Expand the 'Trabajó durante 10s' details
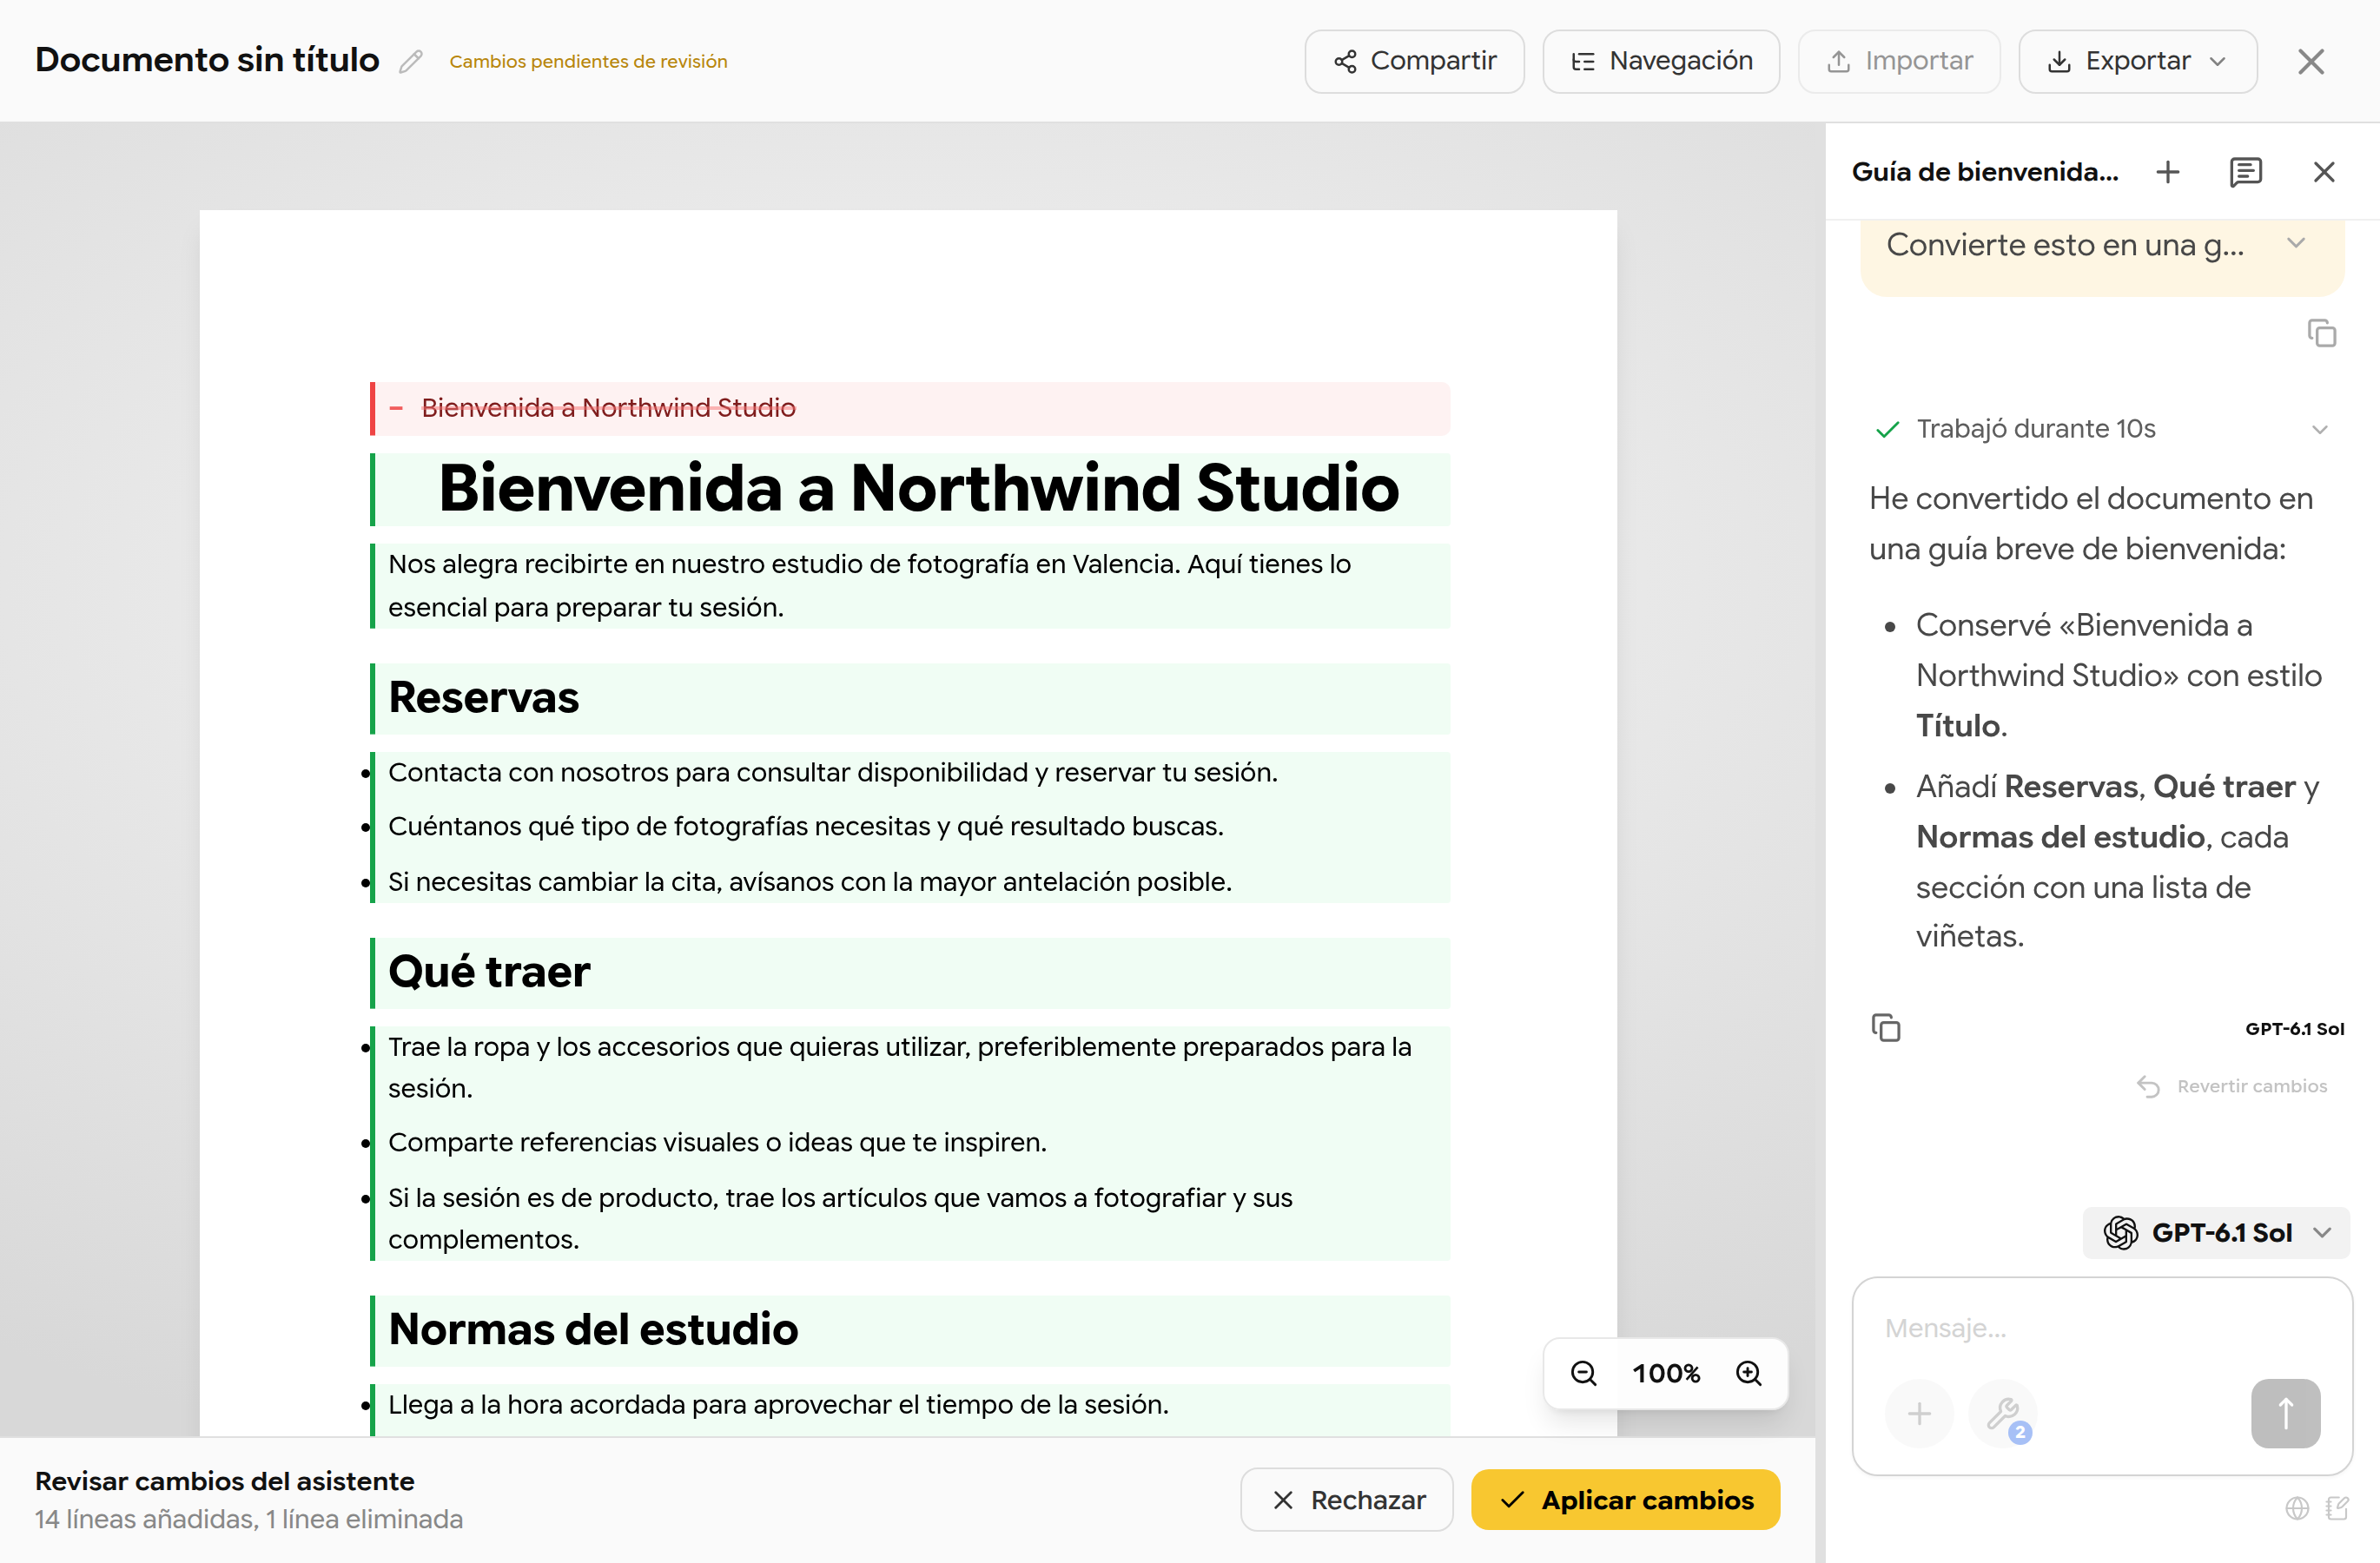Screen dimensions: 2380x1563 [x=2320, y=430]
